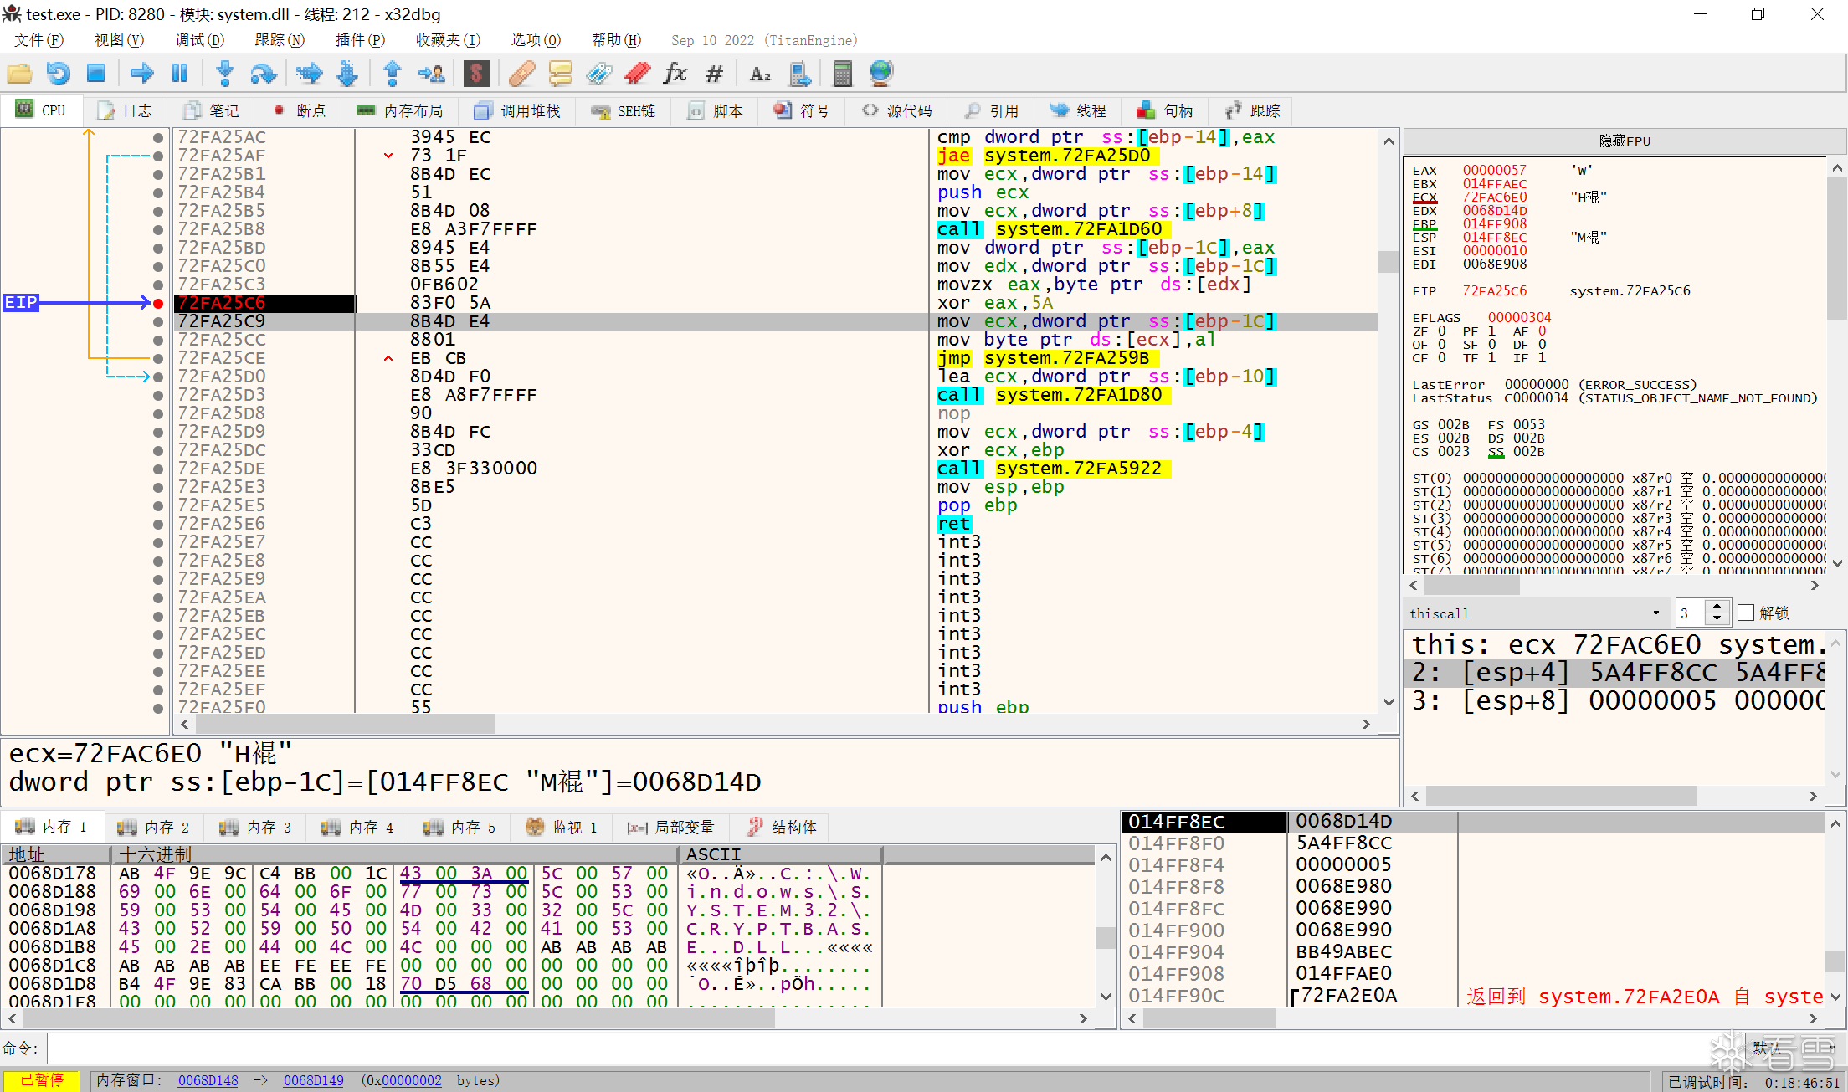Click the 隐藏FPU button
Screen dimensions: 1848x1092
[x=1624, y=141]
